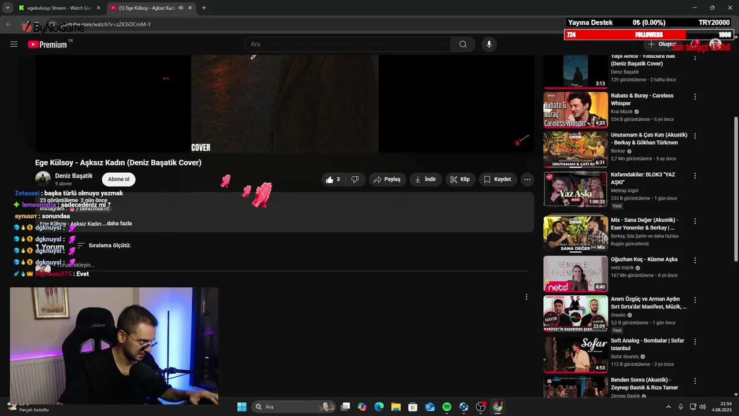739x416 pixels.
Task: Go back with browser back arrow
Action: (x=8, y=24)
